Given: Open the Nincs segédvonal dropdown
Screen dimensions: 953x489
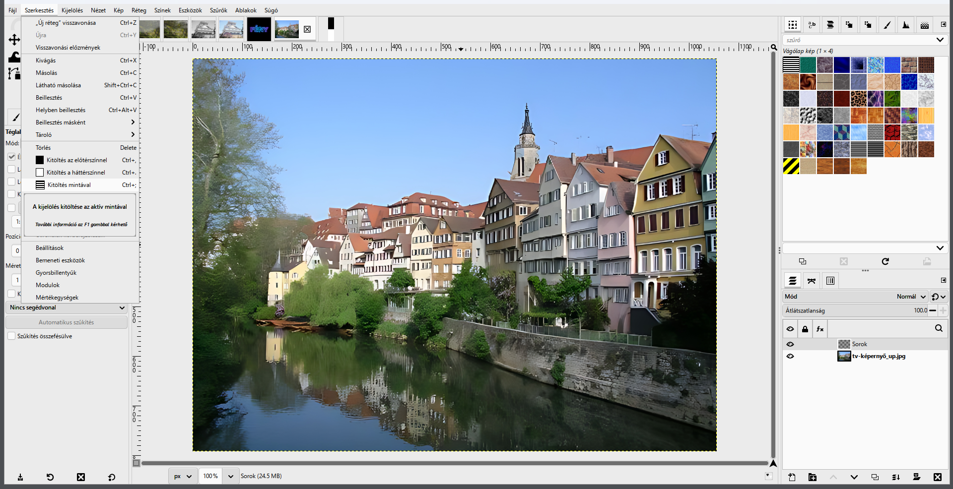Looking at the screenshot, I should click(x=67, y=307).
